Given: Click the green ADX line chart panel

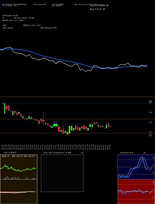Looking at the screenshot, I should pyautogui.click(x=19, y=167).
